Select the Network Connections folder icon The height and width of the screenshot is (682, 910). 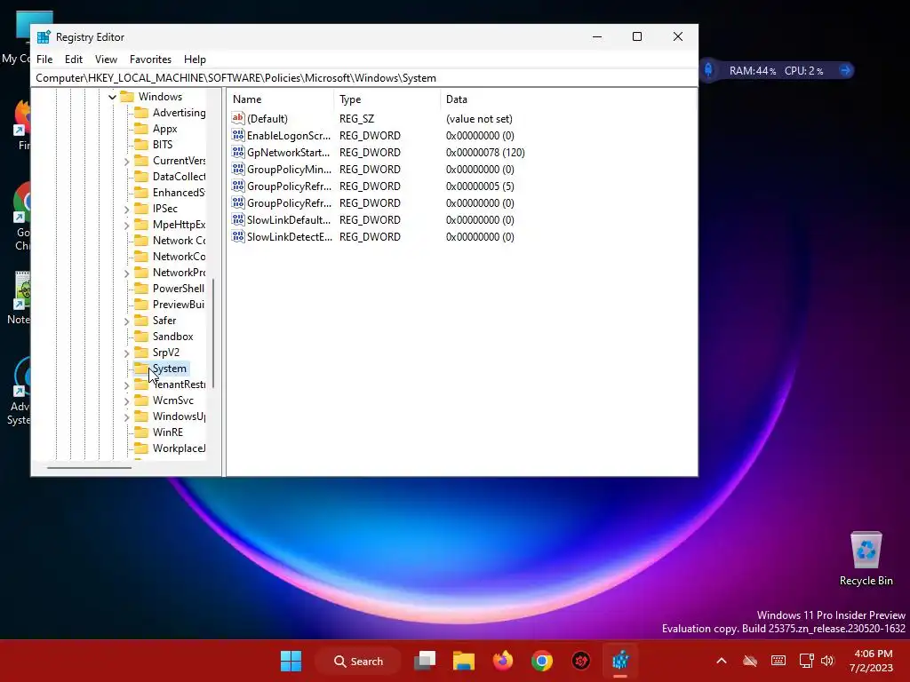[x=141, y=240]
